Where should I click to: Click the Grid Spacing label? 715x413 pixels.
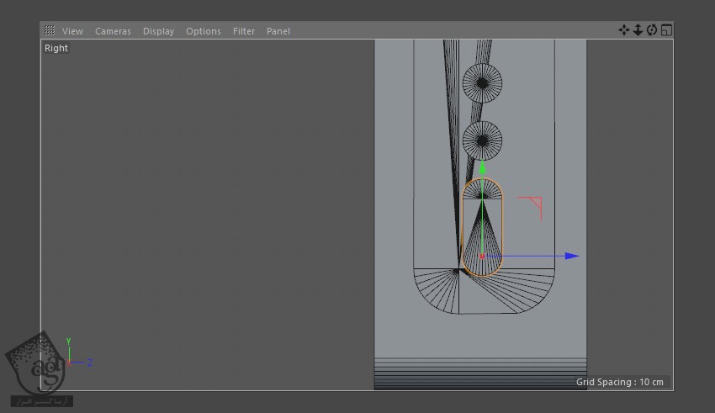tap(619, 382)
